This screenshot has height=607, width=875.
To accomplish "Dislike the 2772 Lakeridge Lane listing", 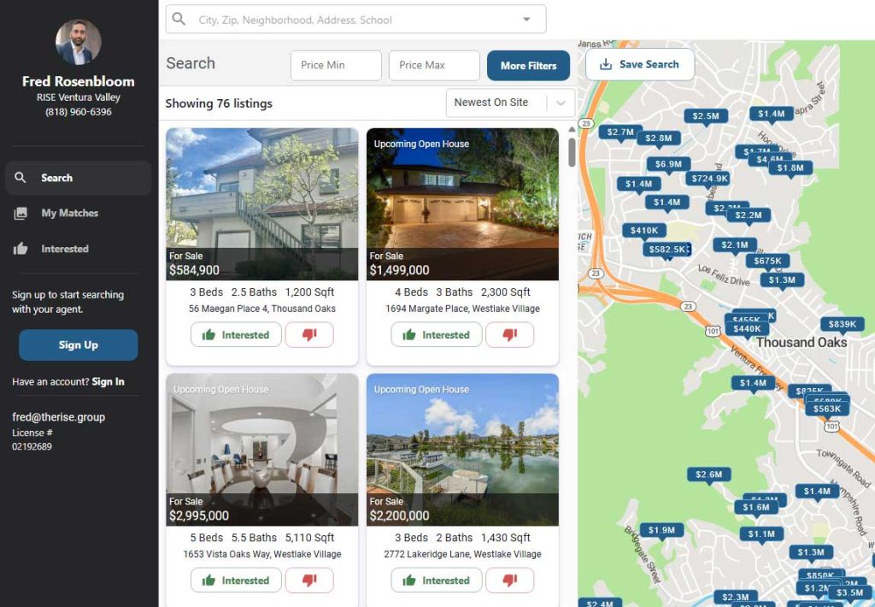I will [x=510, y=580].
